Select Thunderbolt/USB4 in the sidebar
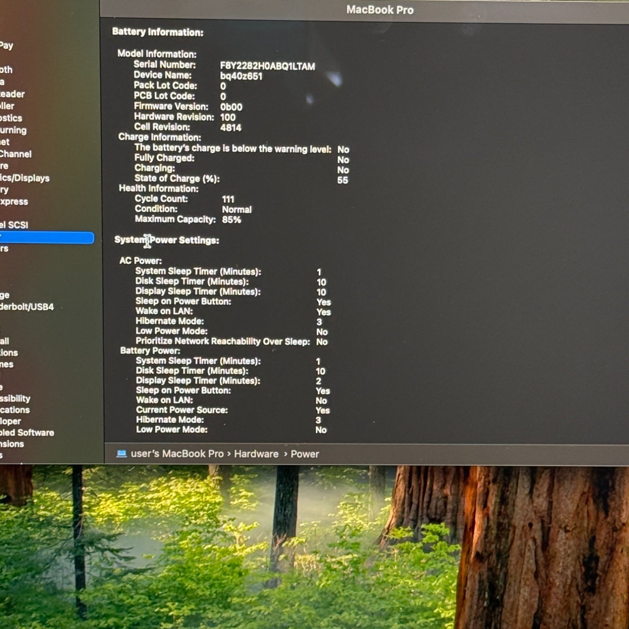 coord(27,307)
